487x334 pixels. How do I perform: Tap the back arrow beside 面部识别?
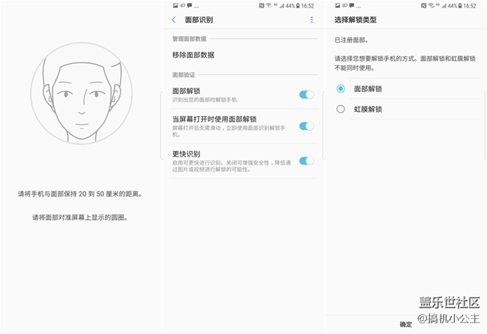174,20
